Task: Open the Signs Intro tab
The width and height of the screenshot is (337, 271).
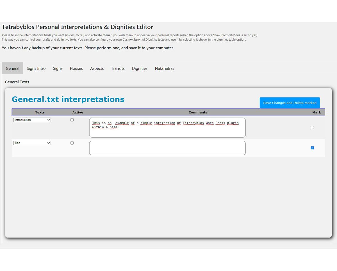Action: pyautogui.click(x=36, y=68)
